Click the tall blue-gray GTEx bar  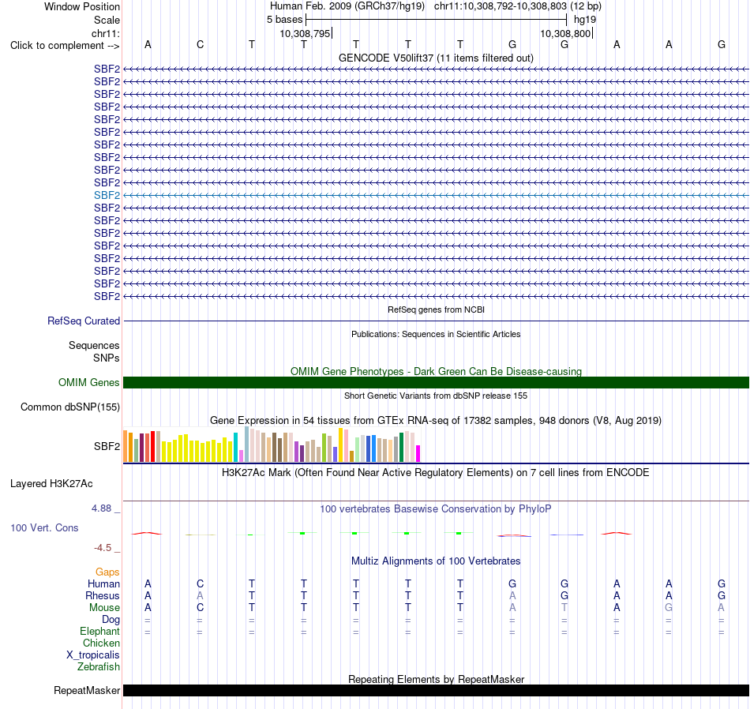click(x=247, y=444)
